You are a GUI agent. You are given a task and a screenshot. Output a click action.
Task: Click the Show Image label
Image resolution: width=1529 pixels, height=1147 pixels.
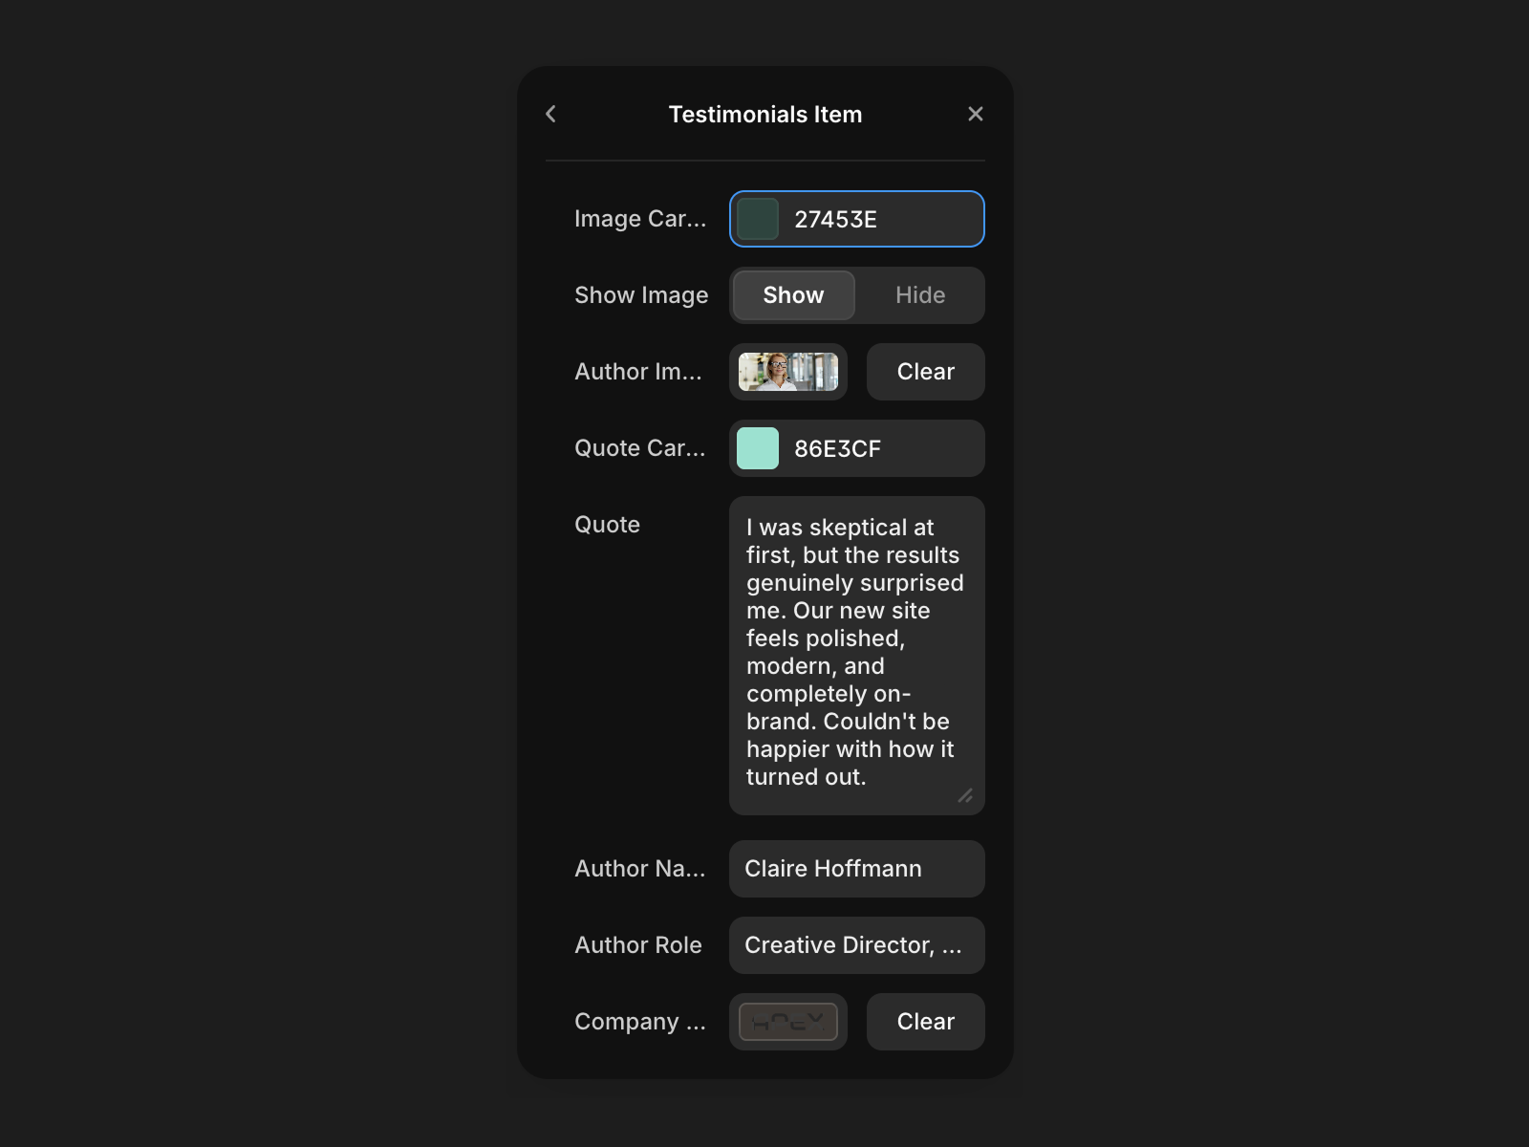point(641,295)
